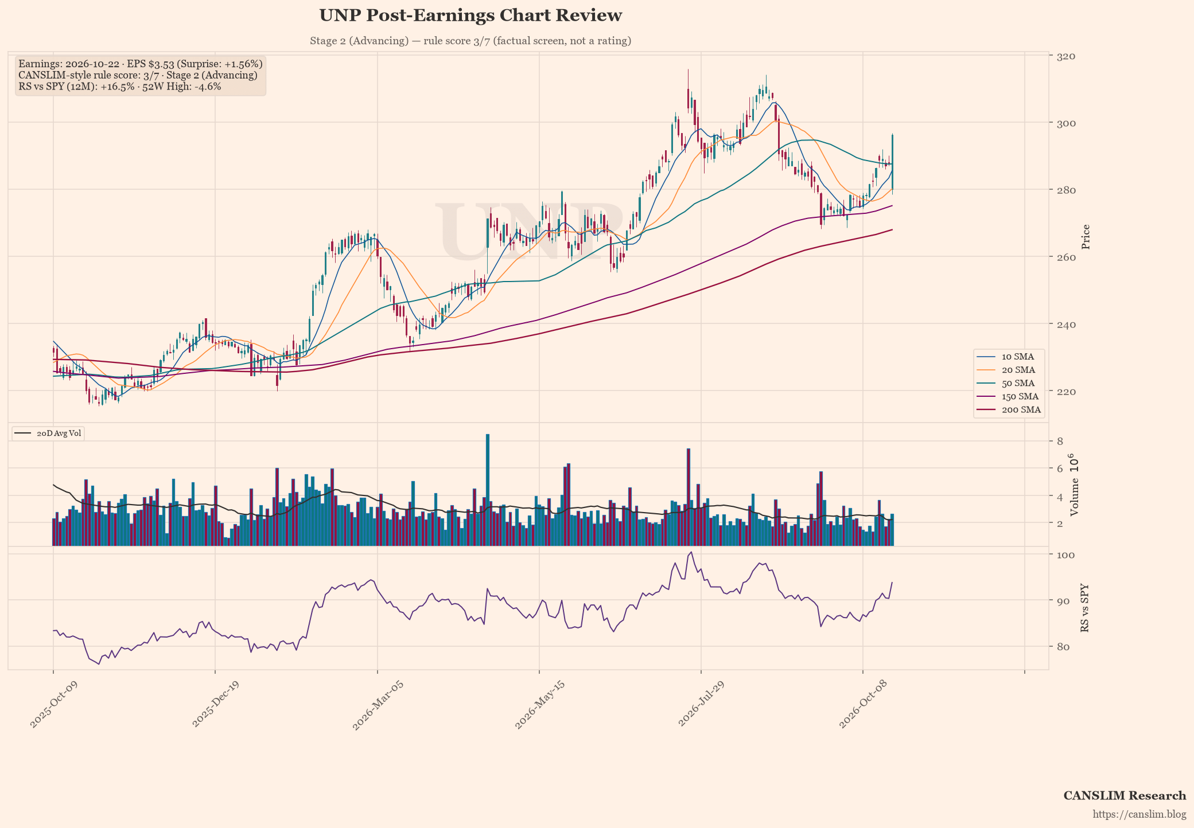
Task: Click the 320 price tick label
Action: coord(1066,56)
